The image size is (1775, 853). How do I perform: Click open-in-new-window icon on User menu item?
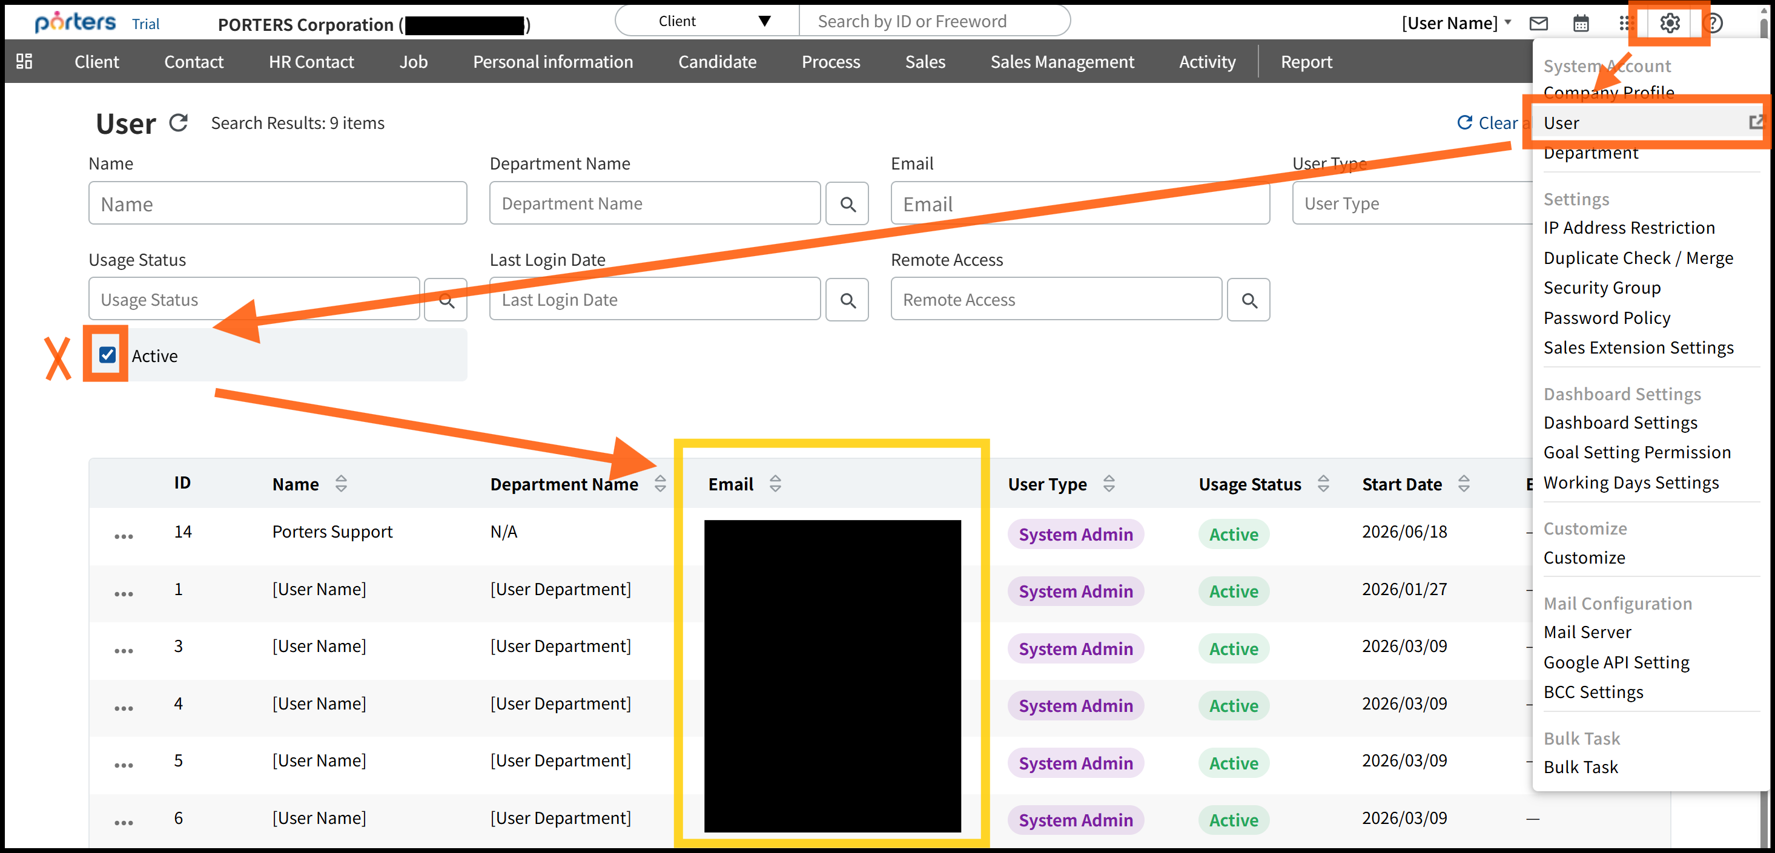click(x=1756, y=122)
